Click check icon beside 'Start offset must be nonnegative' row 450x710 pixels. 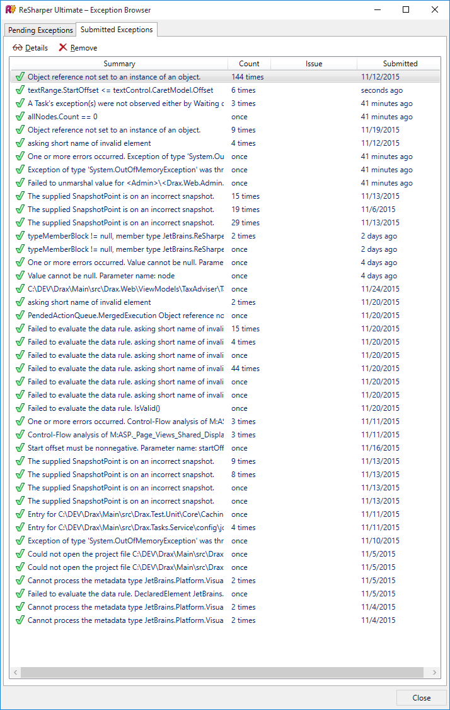point(20,448)
